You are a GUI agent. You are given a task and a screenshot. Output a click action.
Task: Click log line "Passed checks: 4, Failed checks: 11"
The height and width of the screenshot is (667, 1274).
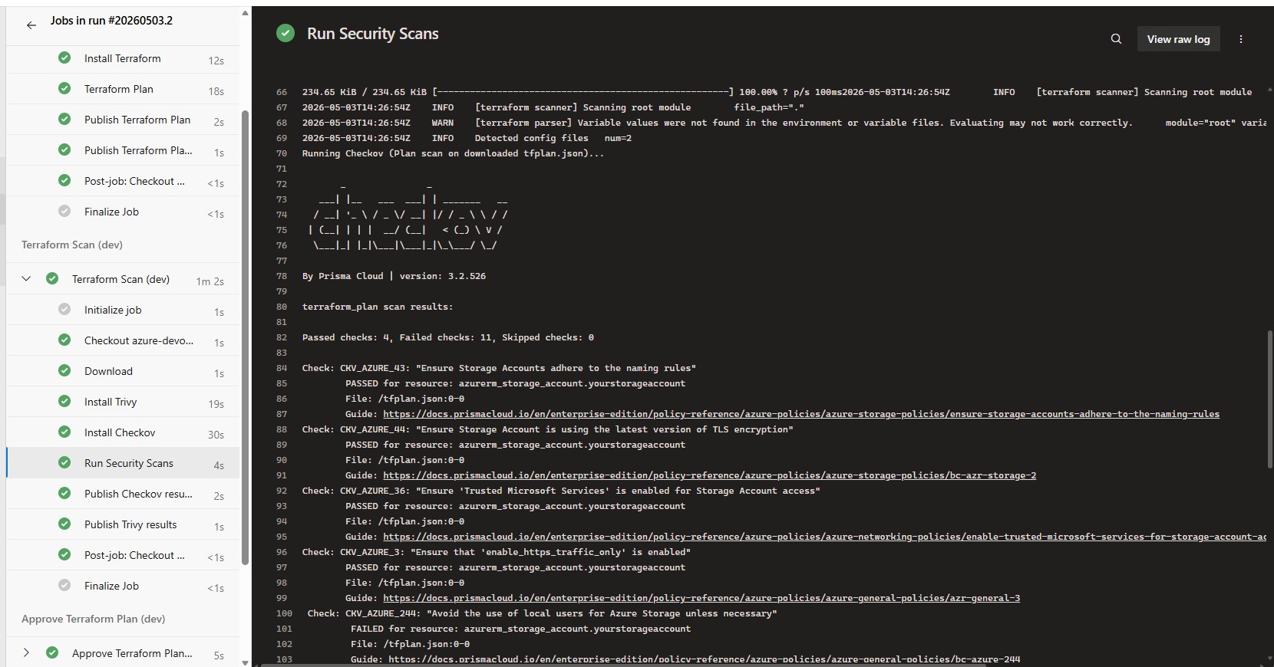pos(448,337)
